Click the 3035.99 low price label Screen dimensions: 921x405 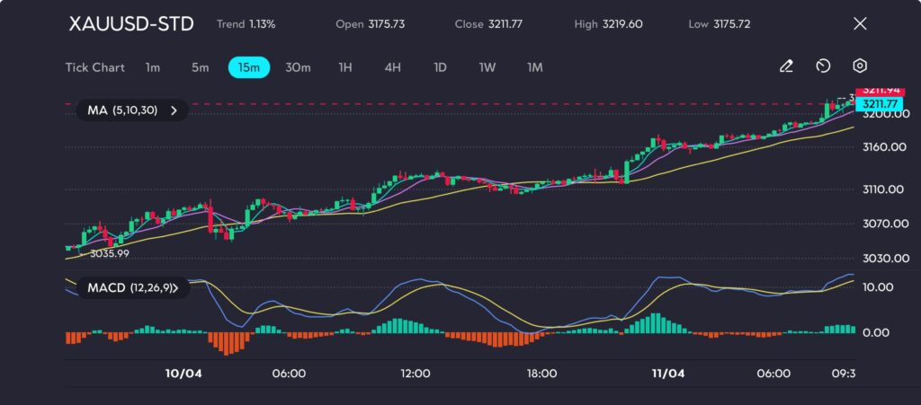(110, 254)
